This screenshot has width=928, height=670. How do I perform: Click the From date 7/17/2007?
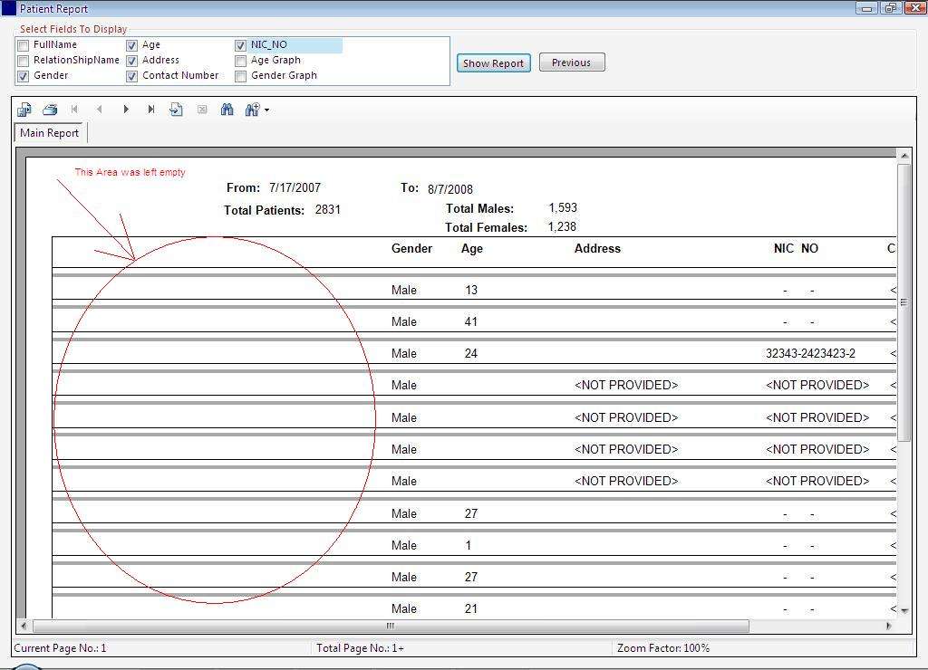point(295,188)
